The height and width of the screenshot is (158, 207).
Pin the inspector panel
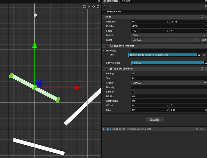point(206,6)
